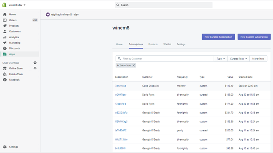
Task: Open the Discounts badge icon
Action: 5,48
